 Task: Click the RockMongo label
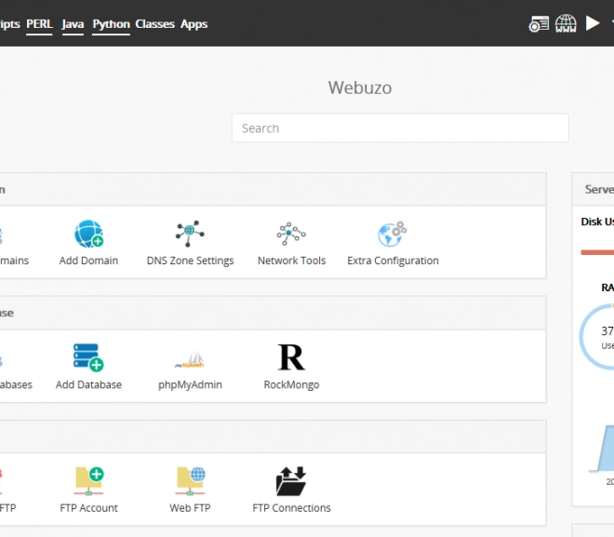(291, 384)
